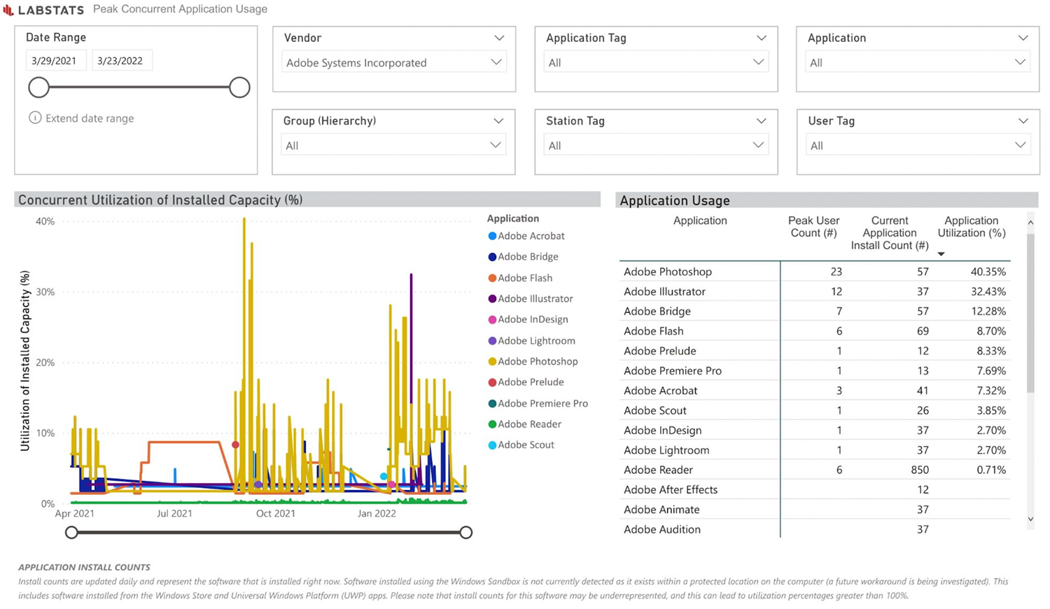Select Adobe Photoshop legend entry

coord(533,361)
